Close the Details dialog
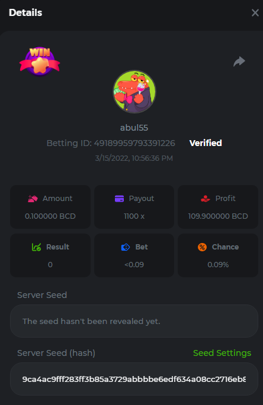 (x=255, y=12)
